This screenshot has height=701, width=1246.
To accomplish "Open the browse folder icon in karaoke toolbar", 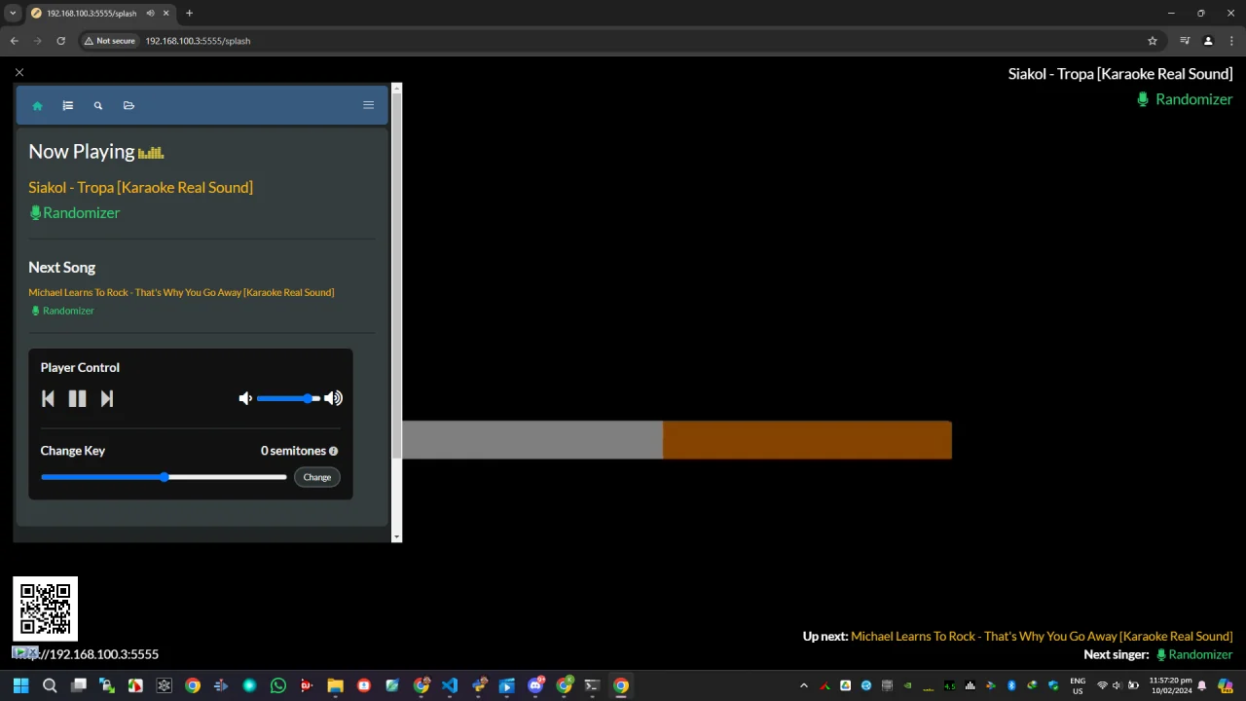I will point(128,105).
